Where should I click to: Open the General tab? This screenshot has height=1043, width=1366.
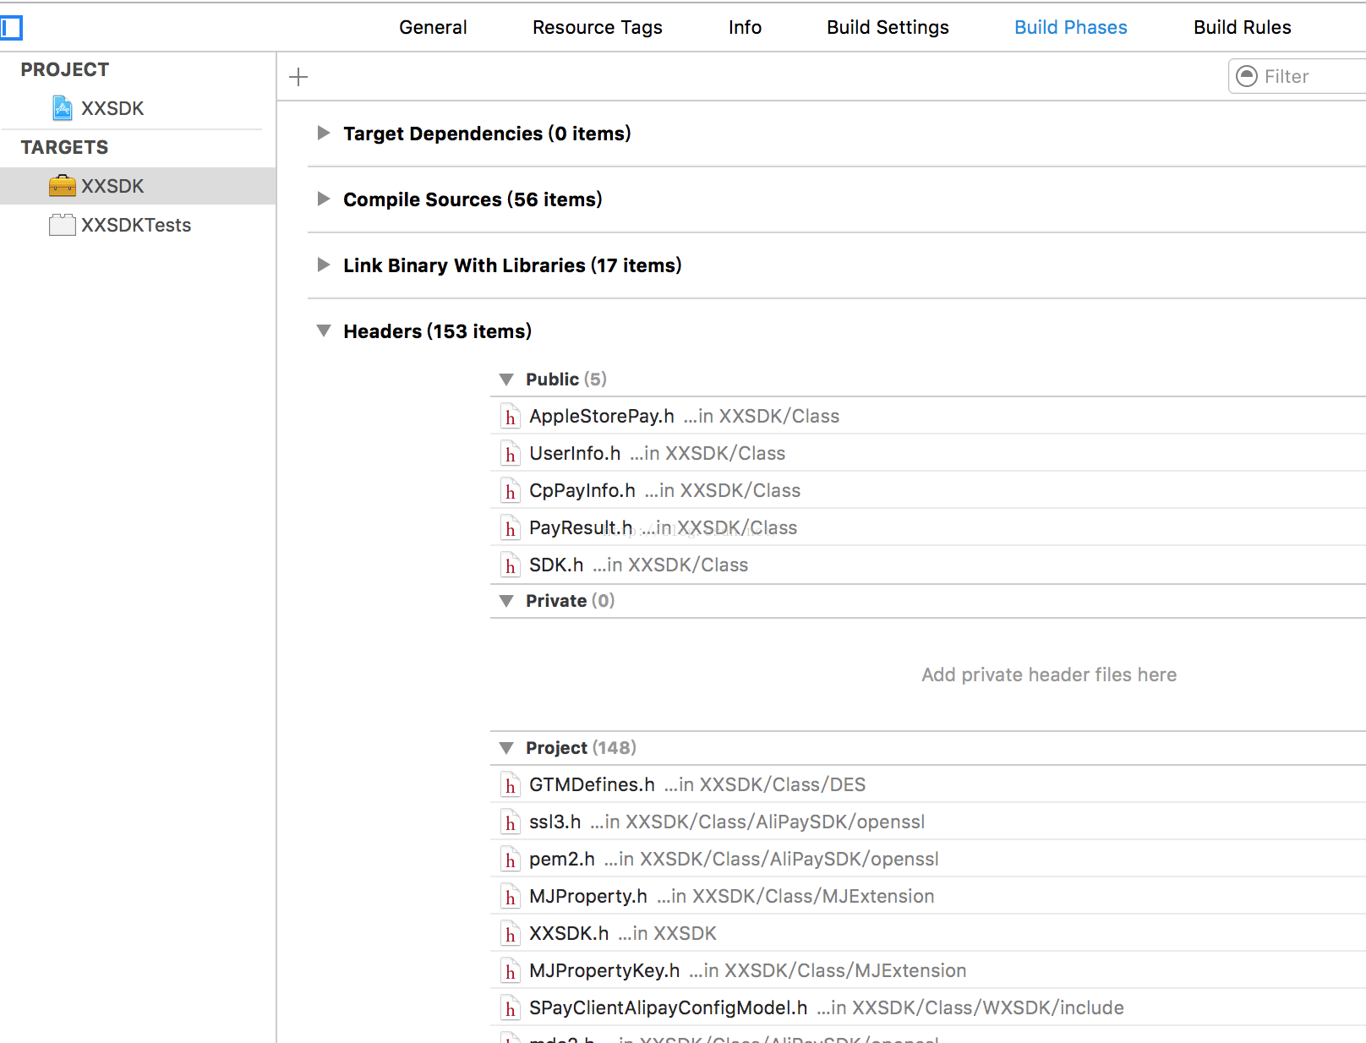pyautogui.click(x=433, y=27)
